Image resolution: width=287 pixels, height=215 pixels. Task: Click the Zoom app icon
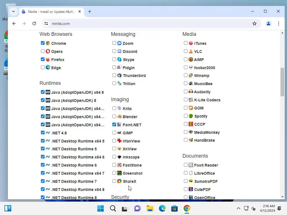point(119,43)
